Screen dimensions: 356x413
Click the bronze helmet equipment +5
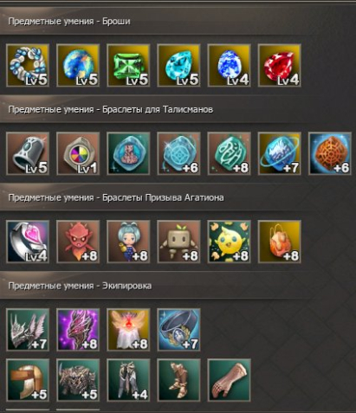pos(28,380)
